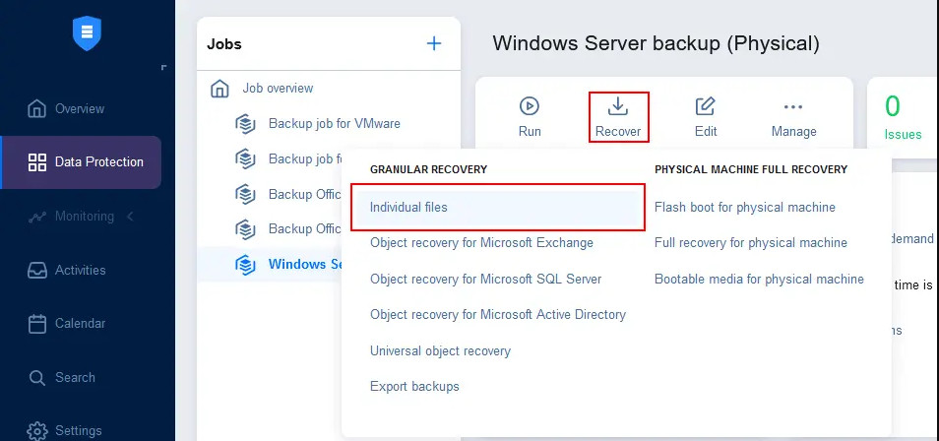939x441 pixels.
Task: Open Job overview in the Jobs tree
Action: [x=277, y=89]
